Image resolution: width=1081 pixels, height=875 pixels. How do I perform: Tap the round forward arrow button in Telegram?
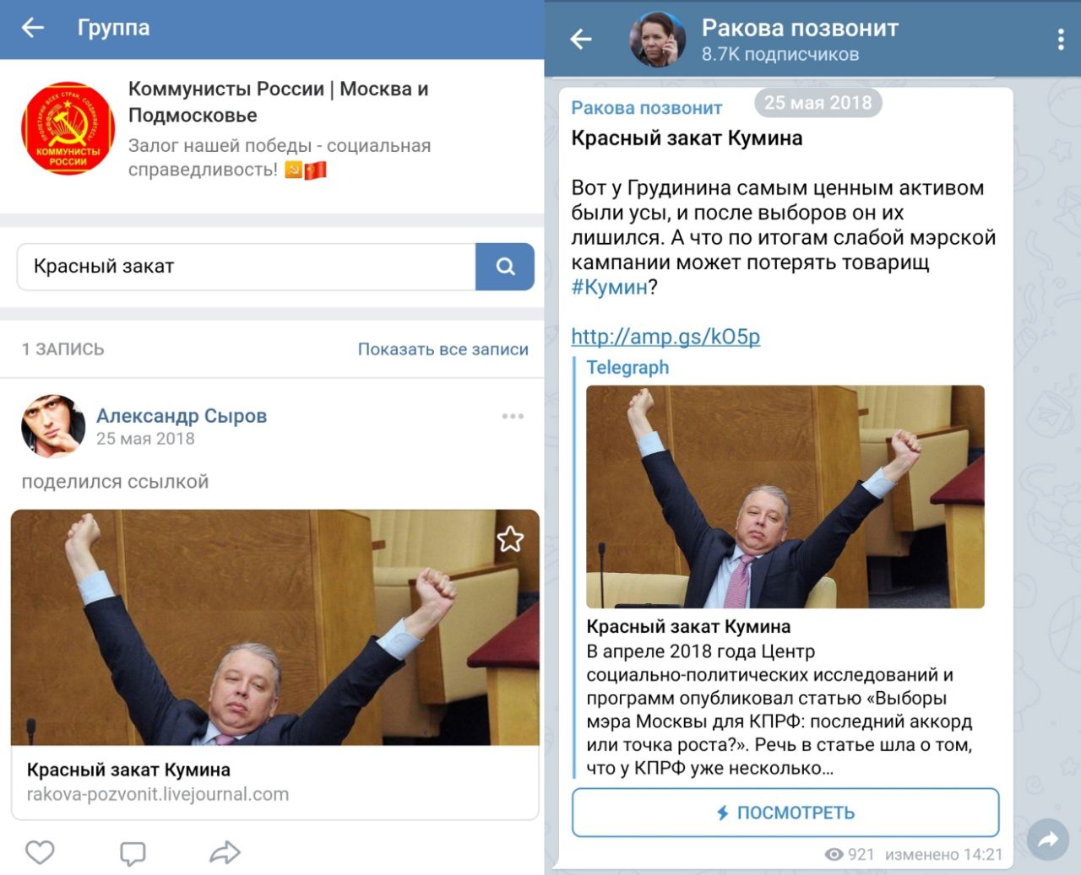point(1048,840)
